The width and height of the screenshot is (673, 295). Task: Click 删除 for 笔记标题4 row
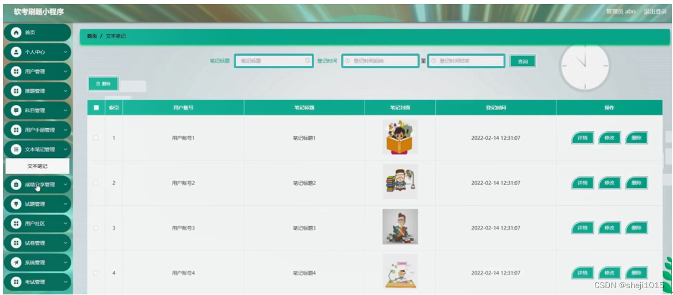[x=636, y=273]
